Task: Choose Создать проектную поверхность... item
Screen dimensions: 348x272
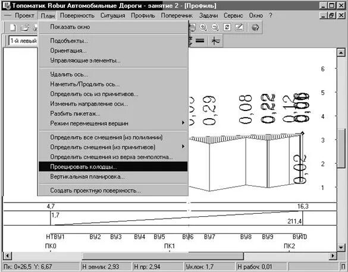Action: [x=113, y=191]
